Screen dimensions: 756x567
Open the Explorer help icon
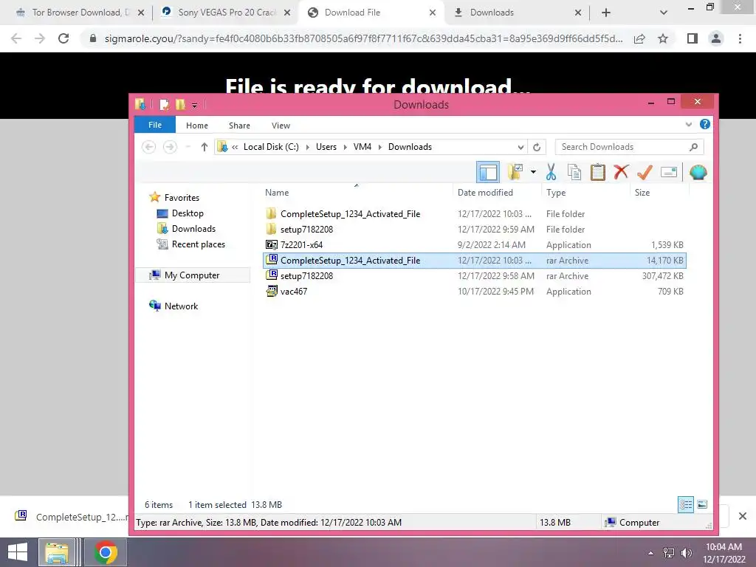[704, 124]
